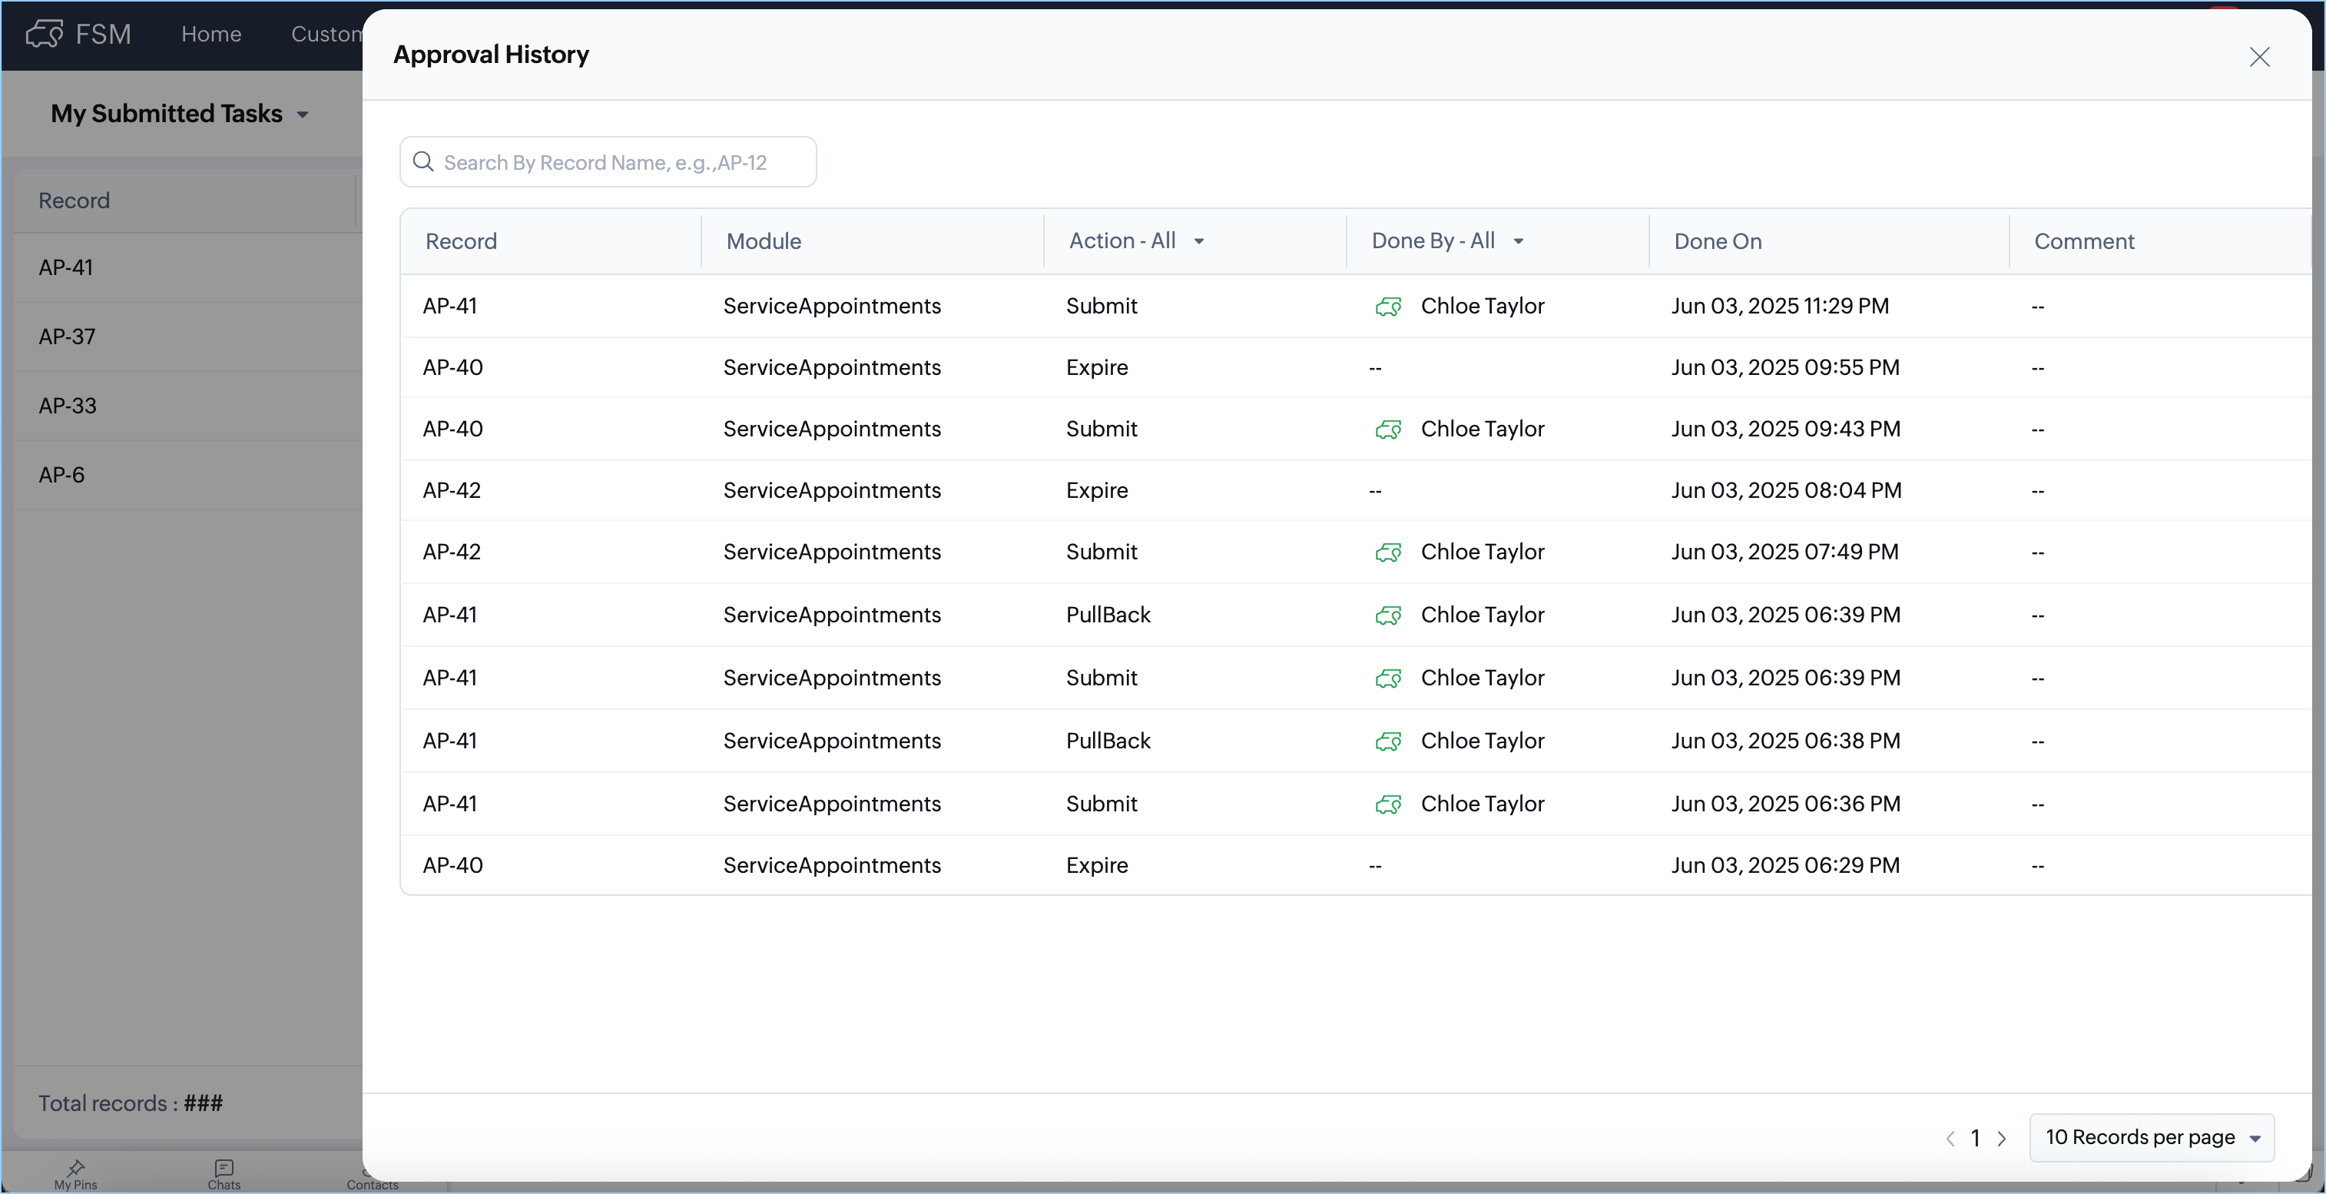Click Chloe Taylor's avatar icon in first row
The width and height of the screenshot is (2326, 1194).
(1388, 307)
